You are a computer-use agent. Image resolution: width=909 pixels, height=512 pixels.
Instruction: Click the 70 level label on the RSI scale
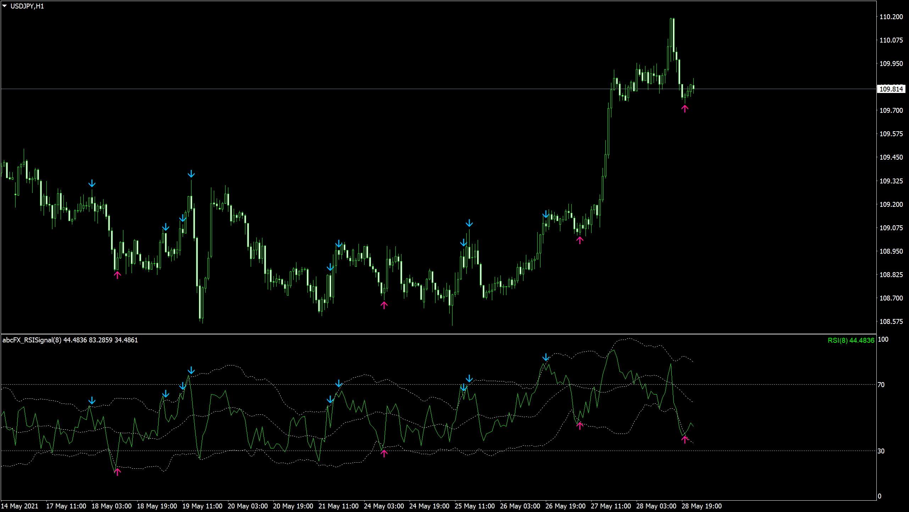coord(881,385)
